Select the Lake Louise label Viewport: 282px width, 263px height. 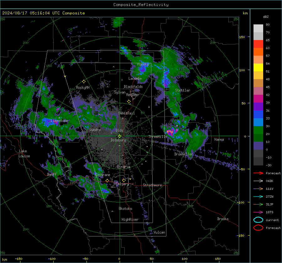coord(24,154)
